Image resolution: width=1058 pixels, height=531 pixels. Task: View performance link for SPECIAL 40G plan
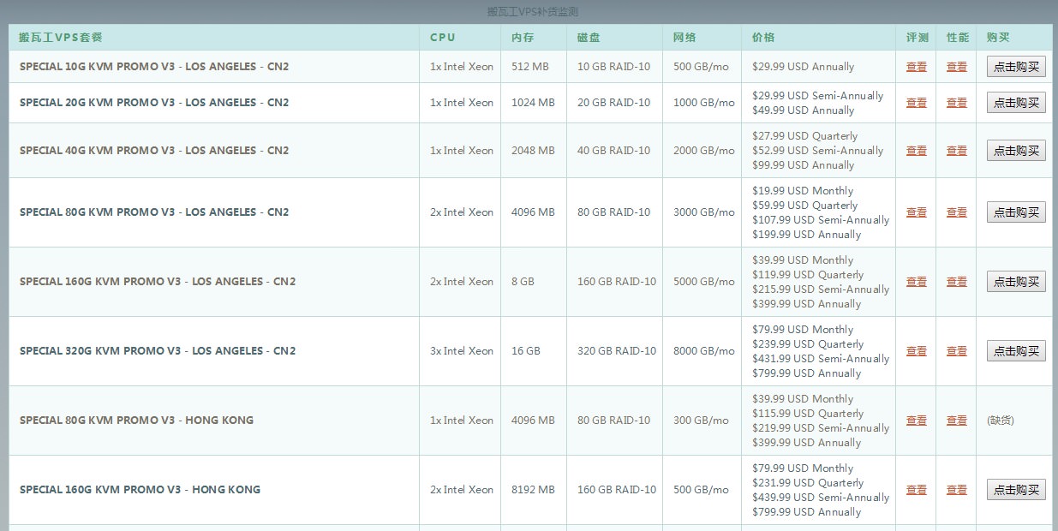956,151
